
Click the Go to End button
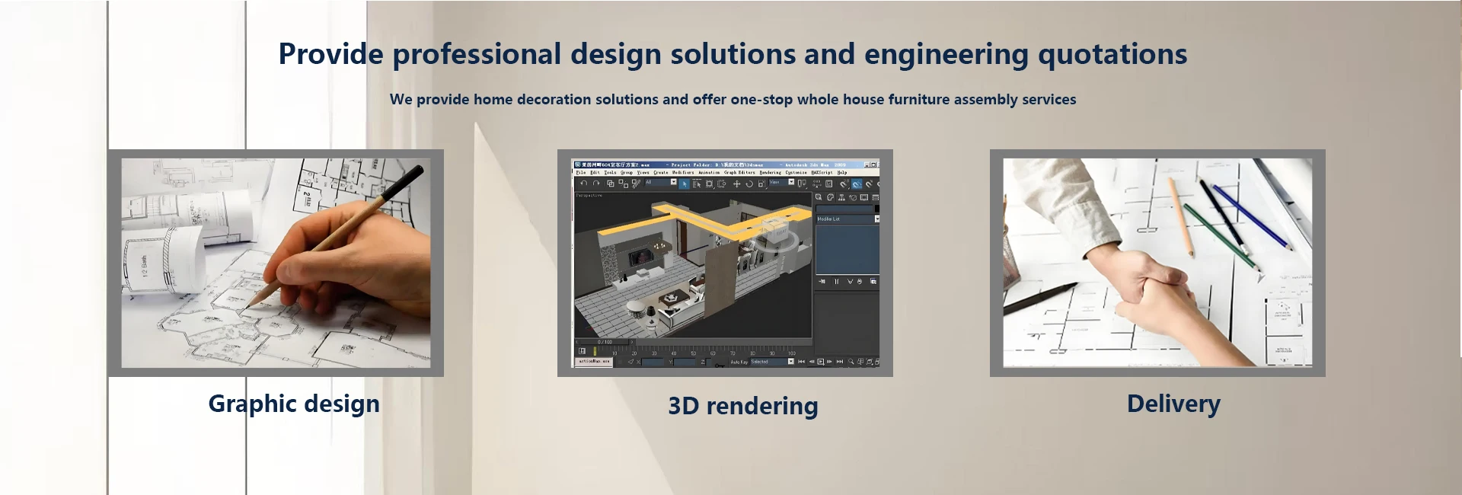tap(839, 362)
